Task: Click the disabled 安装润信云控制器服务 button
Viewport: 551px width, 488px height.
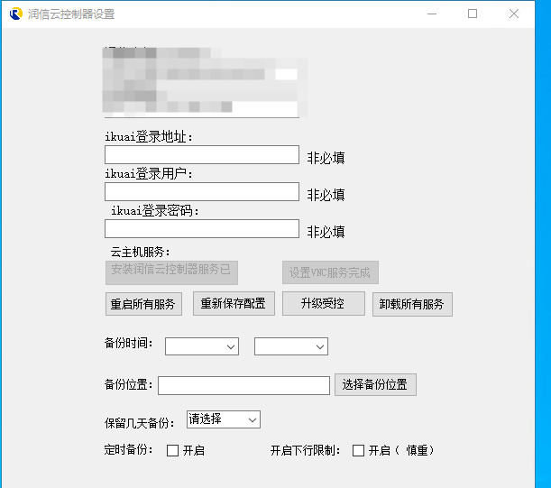Action: pos(171,272)
